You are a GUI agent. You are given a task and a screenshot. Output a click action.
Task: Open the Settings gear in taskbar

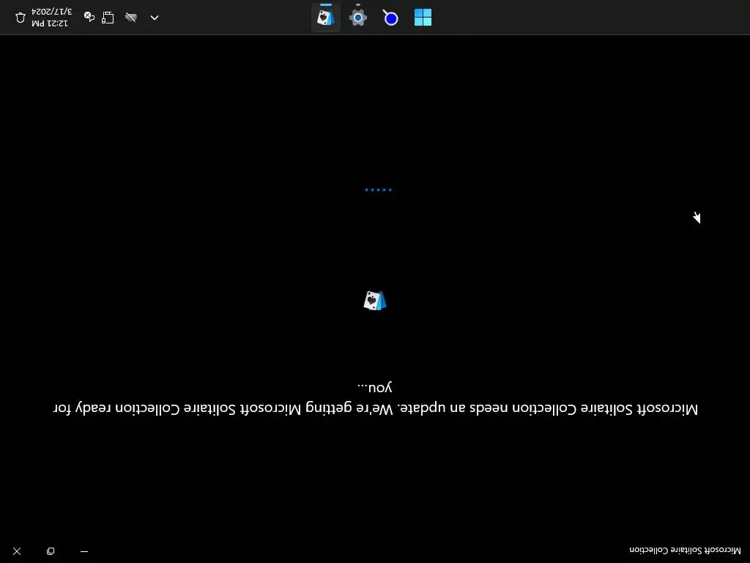[x=357, y=18]
